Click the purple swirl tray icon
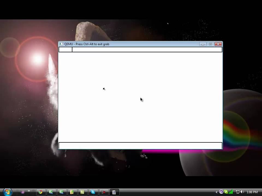 coord(221,192)
